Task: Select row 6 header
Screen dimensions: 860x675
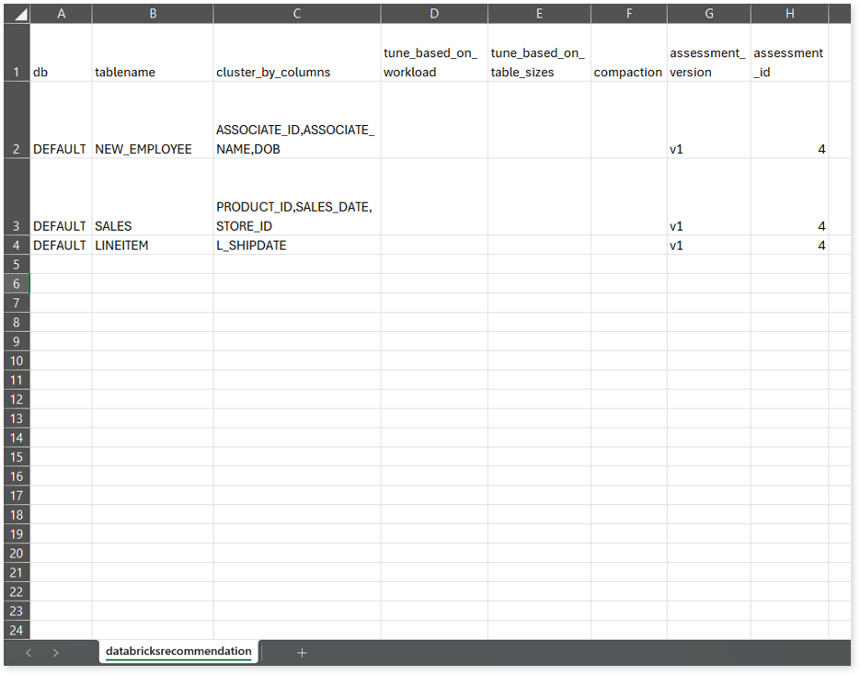Action: [17, 283]
